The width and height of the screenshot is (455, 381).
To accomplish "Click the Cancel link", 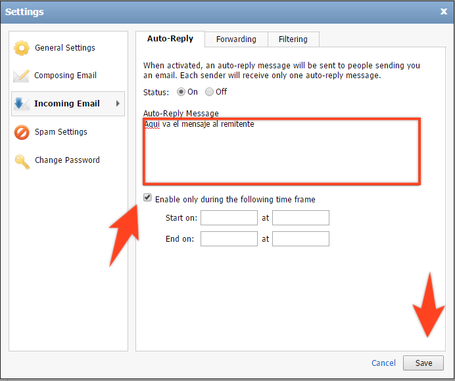I will pyautogui.click(x=383, y=363).
